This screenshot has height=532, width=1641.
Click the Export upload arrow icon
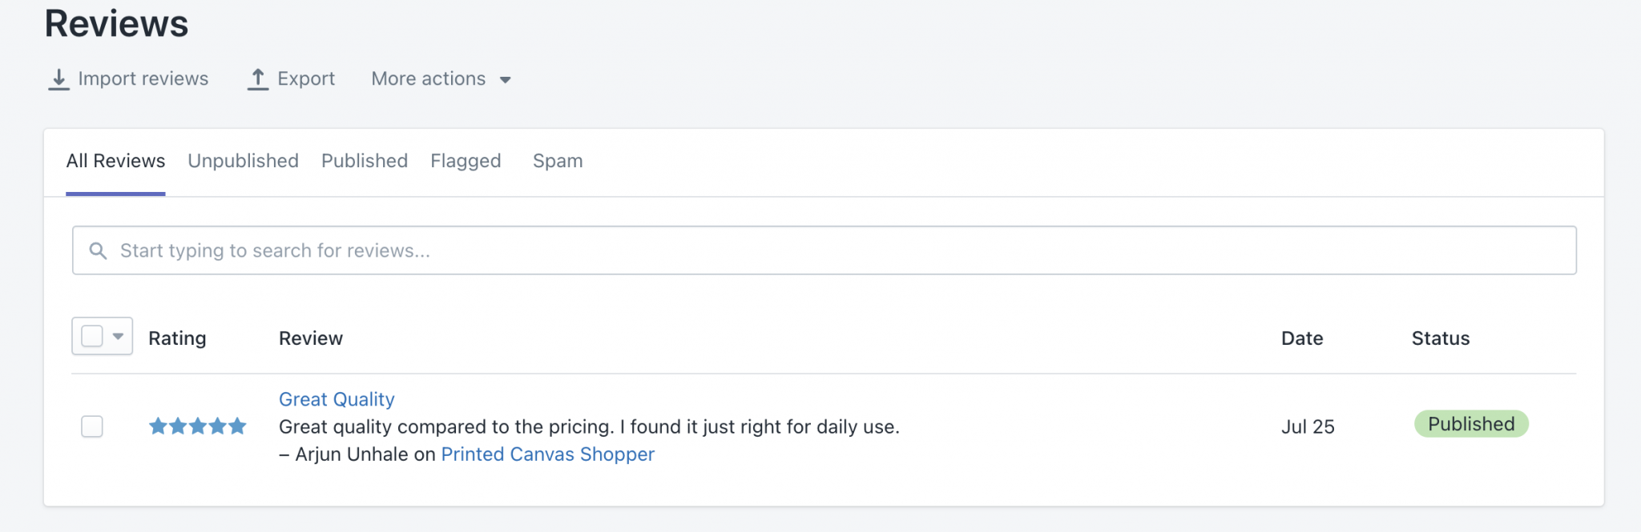(x=257, y=79)
